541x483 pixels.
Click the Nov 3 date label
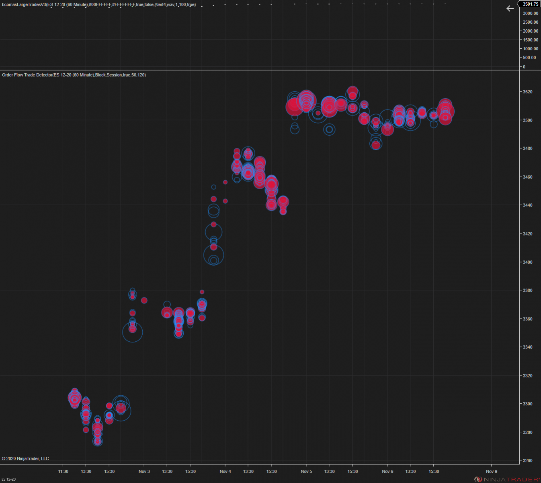click(144, 471)
